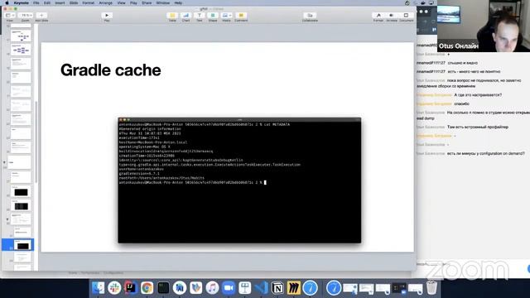The width and height of the screenshot is (530, 298).
Task: Open the Slide menu
Action: click(x=74, y=2)
